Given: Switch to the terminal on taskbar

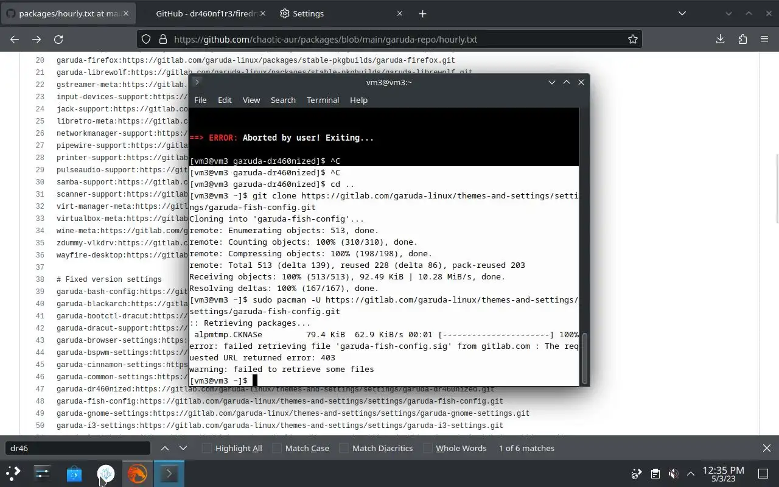Looking at the screenshot, I should pos(169,473).
